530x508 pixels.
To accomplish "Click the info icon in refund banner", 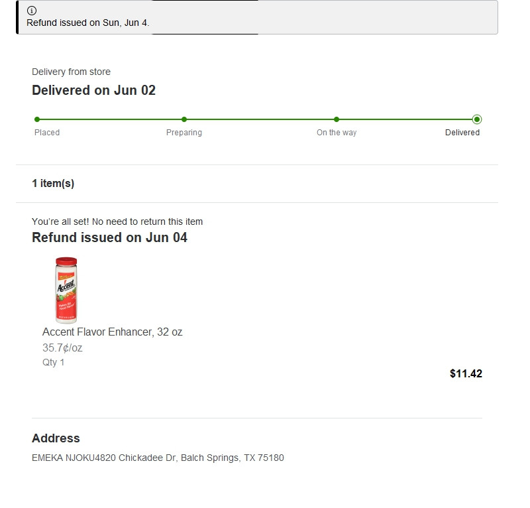I will click(x=32, y=11).
